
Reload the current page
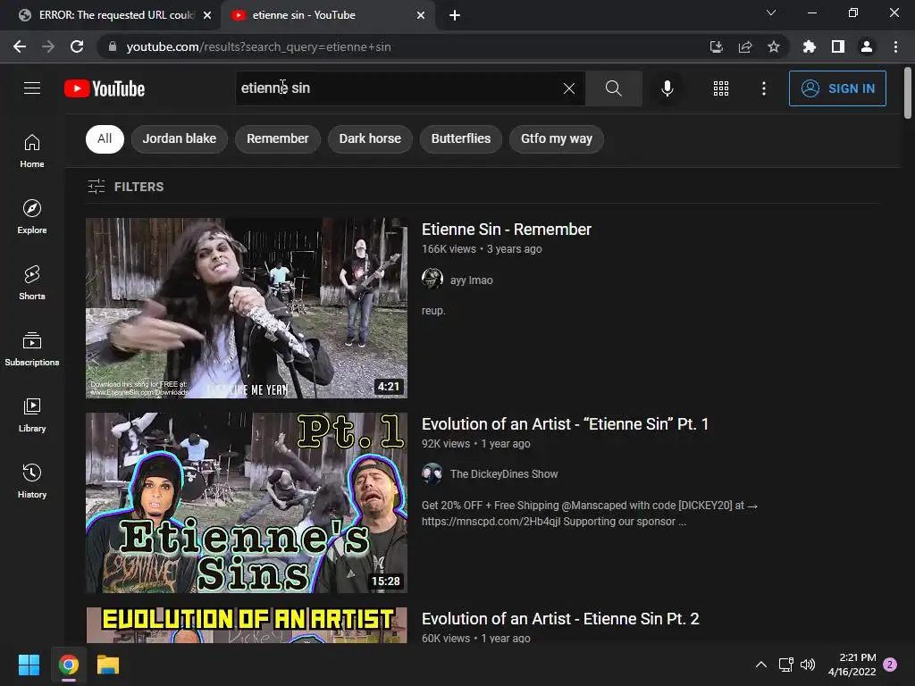click(x=77, y=46)
